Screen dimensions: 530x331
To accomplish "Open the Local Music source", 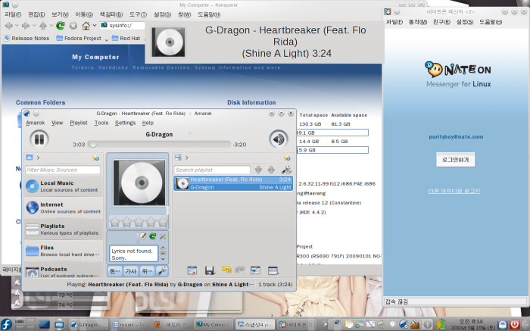I will [63, 186].
